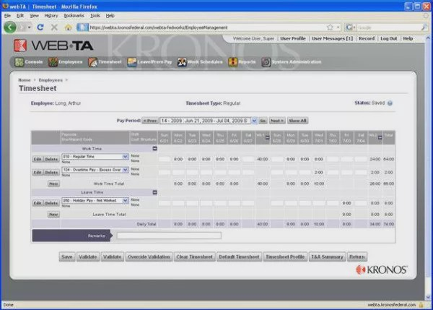Open the User Profile link
The image size is (433, 310).
293,38
